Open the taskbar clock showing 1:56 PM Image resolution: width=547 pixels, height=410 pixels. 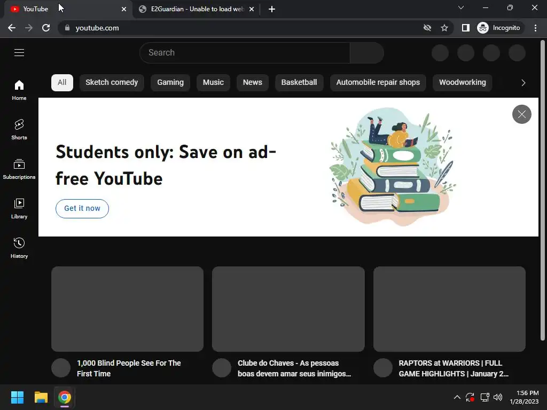pos(525,397)
